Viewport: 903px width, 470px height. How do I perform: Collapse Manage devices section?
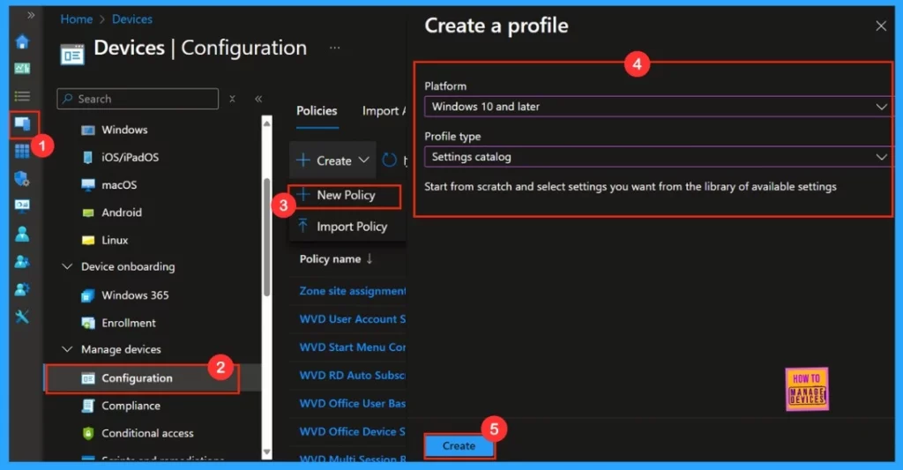tap(67, 349)
